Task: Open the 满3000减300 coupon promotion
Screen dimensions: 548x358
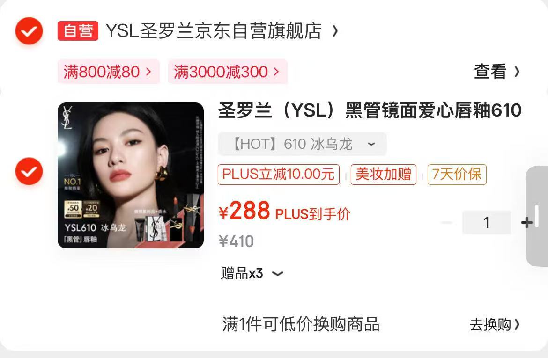Action: click(x=228, y=72)
